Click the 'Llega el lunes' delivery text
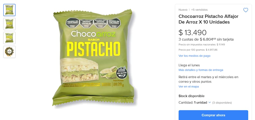The height and width of the screenshot is (120, 255). [x=189, y=65]
